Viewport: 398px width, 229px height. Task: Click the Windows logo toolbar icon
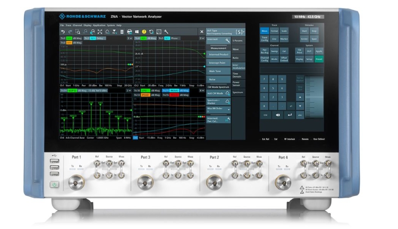pos(137,32)
